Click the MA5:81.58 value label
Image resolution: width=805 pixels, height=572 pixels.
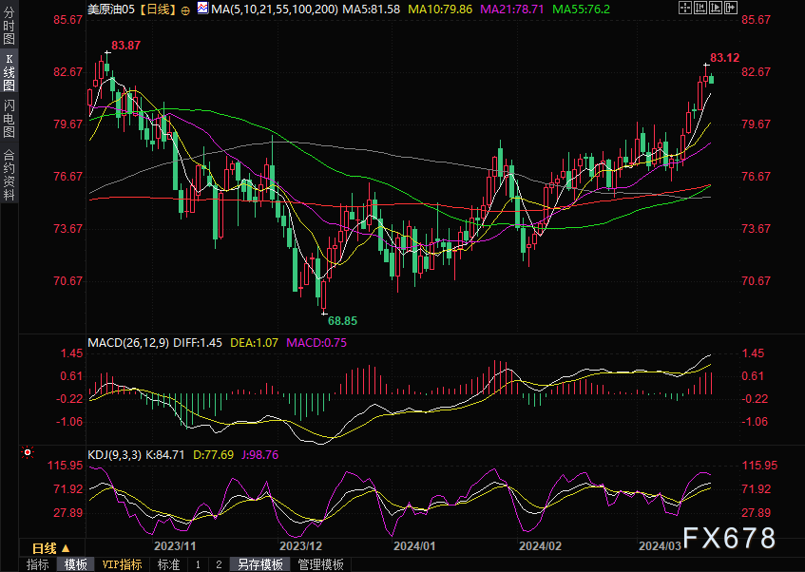click(372, 10)
